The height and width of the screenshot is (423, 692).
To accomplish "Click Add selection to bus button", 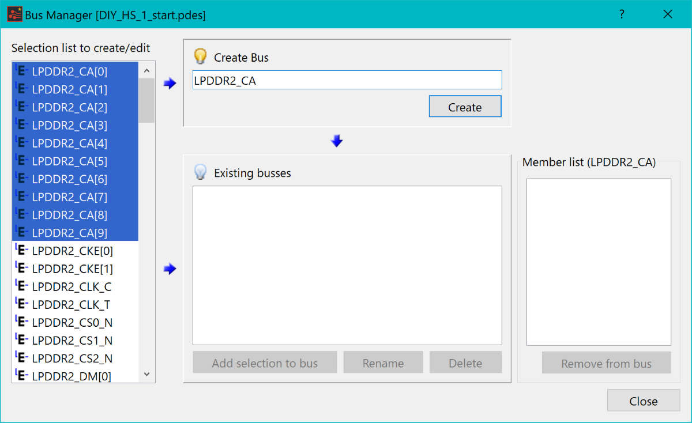I will 265,362.
